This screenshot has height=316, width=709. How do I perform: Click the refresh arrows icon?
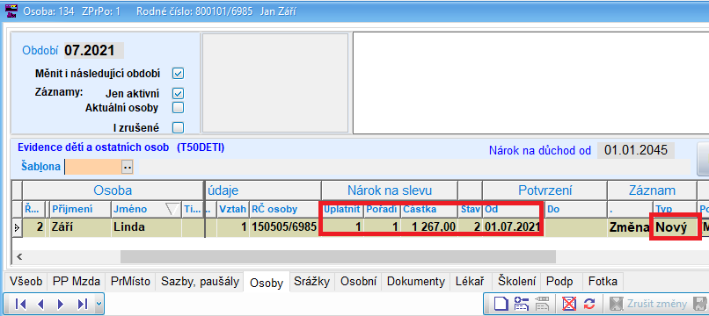tap(589, 304)
